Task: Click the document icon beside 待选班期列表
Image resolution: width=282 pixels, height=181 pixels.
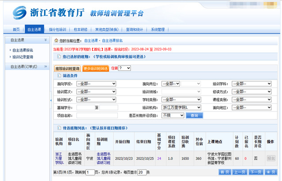Action: [59, 128]
